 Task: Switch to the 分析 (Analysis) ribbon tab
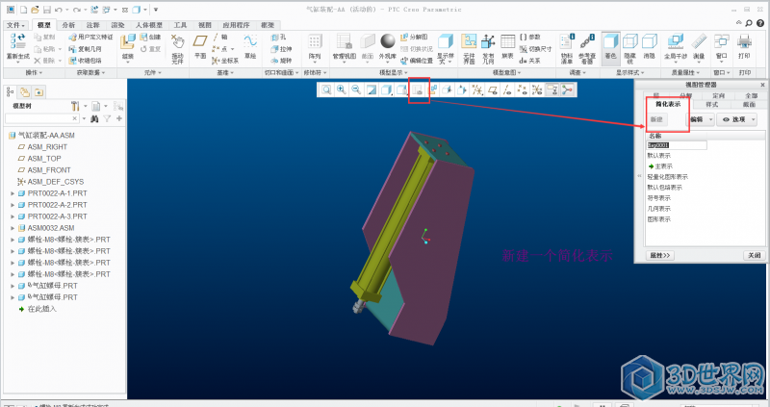tap(67, 23)
